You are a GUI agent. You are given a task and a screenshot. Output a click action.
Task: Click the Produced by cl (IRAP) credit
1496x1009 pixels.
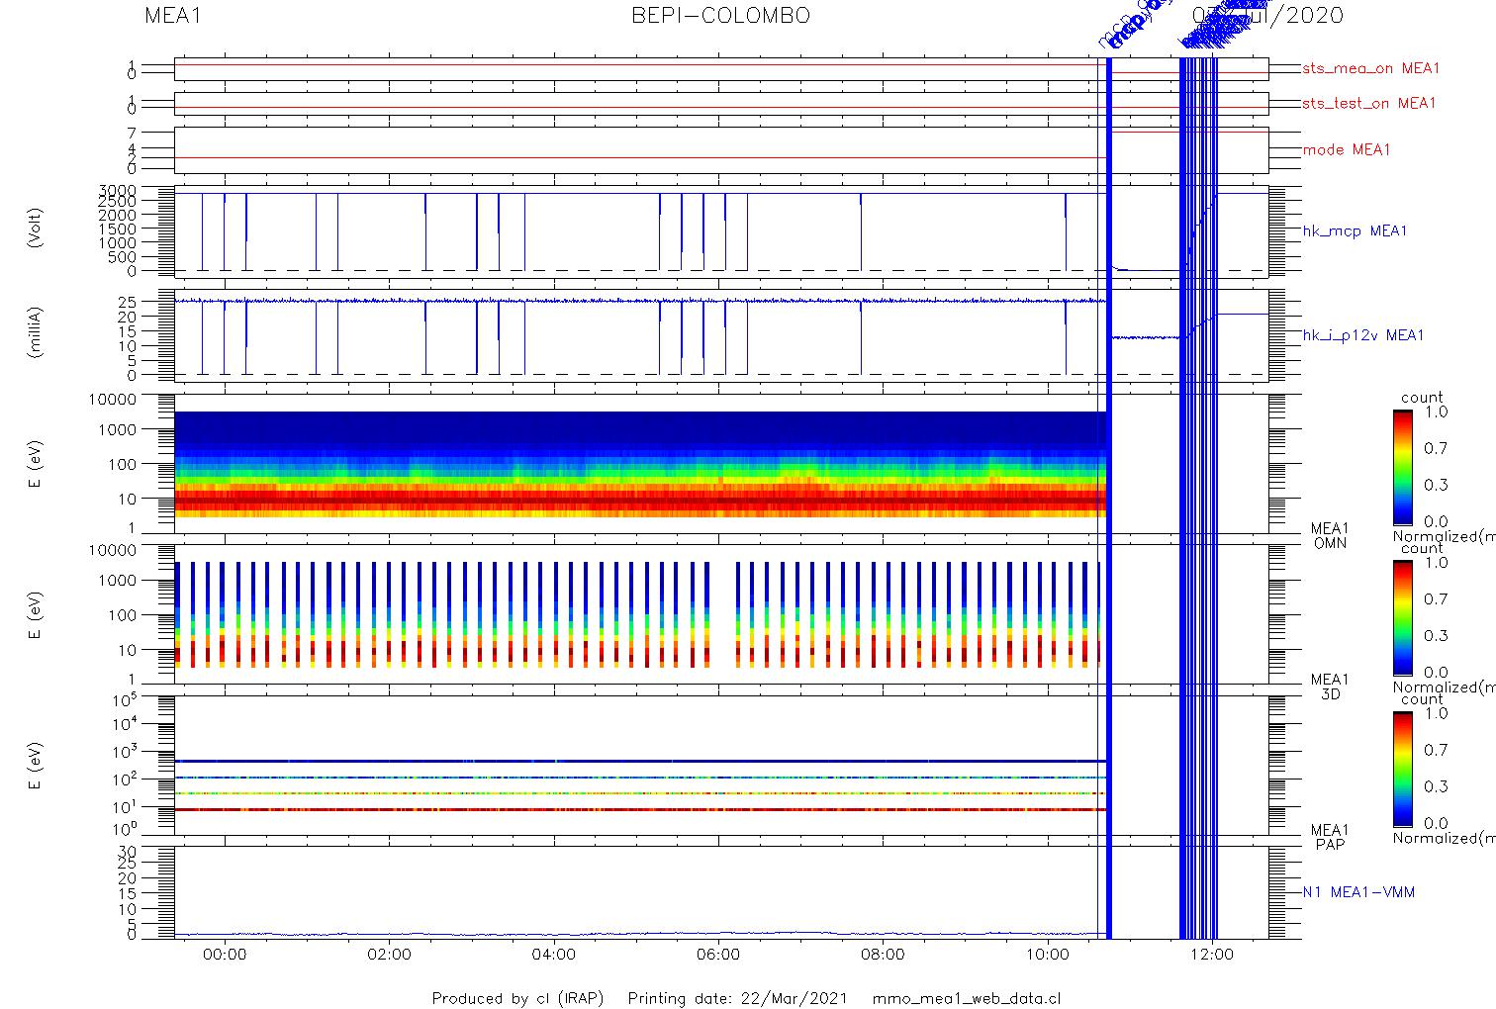point(517,998)
